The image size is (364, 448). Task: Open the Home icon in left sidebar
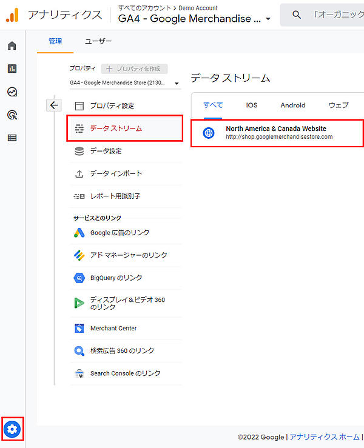pyautogui.click(x=12, y=46)
